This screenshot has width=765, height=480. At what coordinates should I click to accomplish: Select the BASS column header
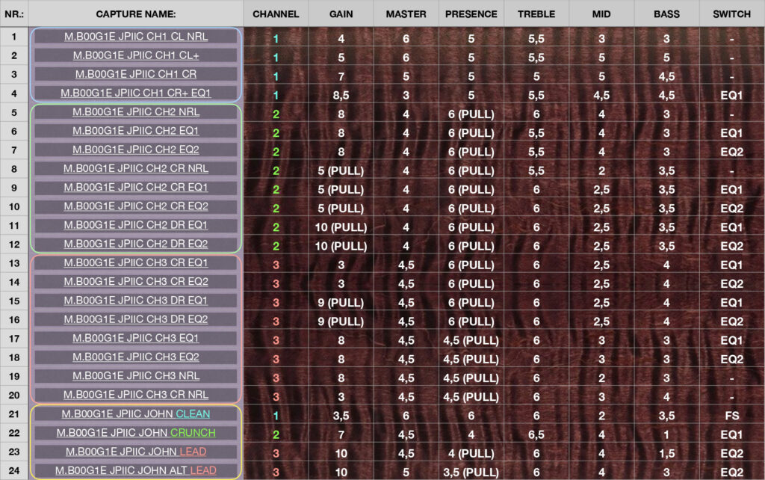click(x=666, y=14)
